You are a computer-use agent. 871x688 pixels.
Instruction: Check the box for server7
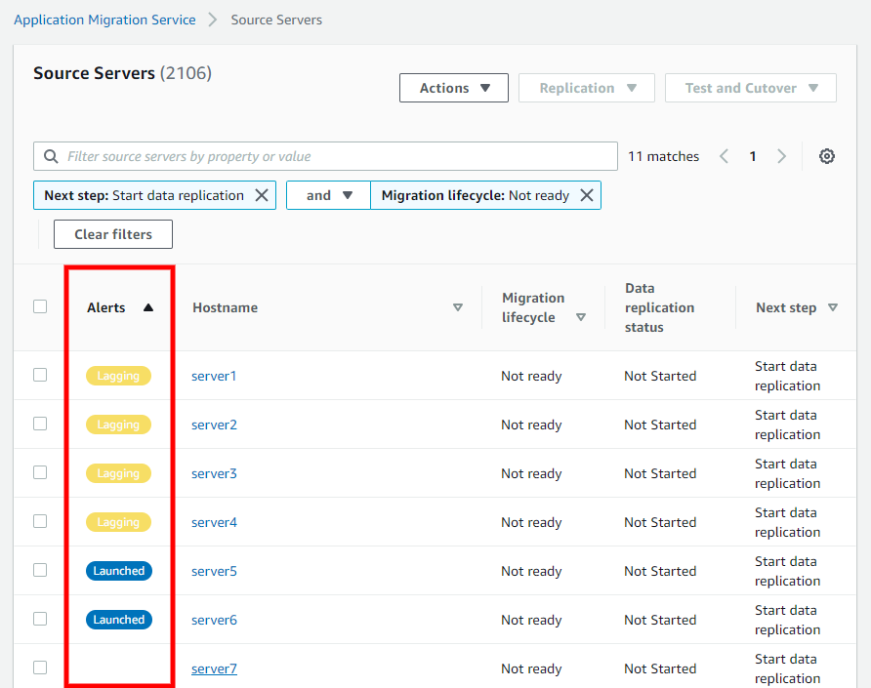coord(40,668)
